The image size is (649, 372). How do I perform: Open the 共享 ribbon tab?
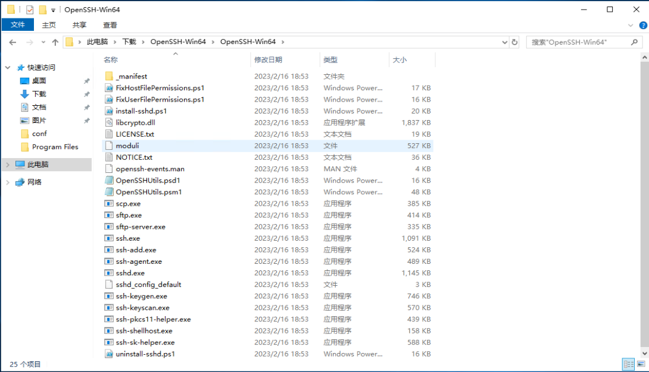(79, 25)
